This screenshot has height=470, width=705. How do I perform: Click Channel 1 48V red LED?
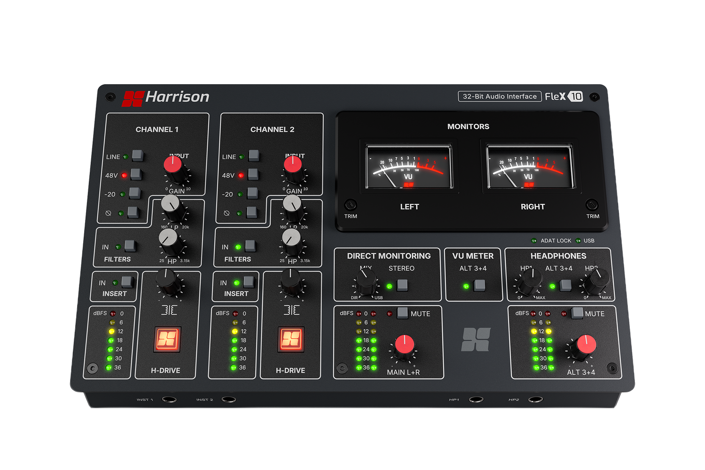[x=124, y=175]
